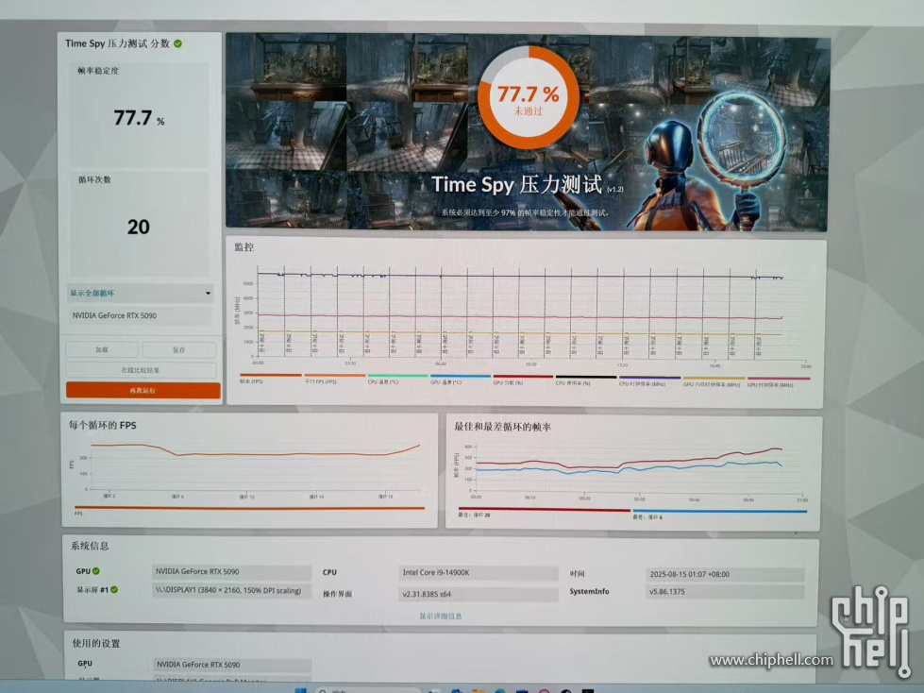Click the NVIDIA GeForce RTX 5090 field under 使用的设置
This screenshot has height=693, width=924.
[232, 665]
